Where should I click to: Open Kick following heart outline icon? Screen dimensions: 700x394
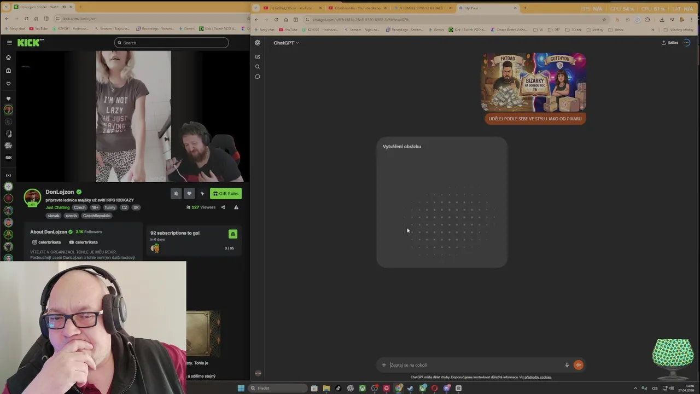(8, 84)
